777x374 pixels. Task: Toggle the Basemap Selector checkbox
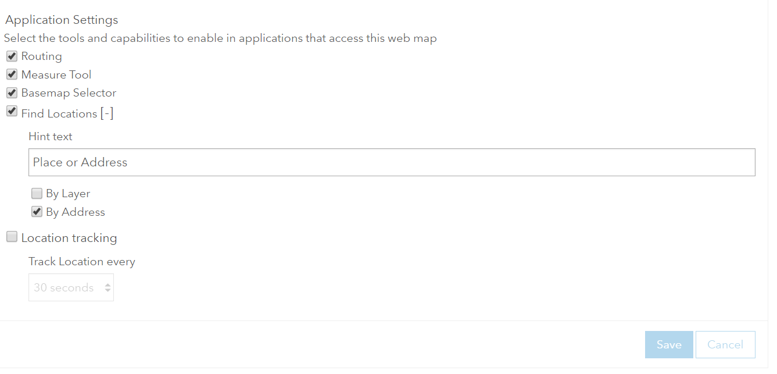click(12, 93)
